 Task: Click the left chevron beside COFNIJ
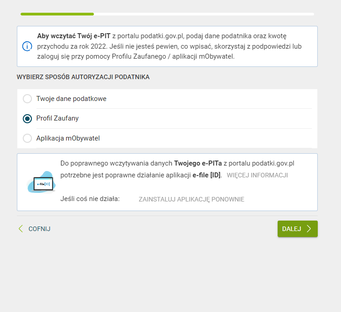(21, 229)
